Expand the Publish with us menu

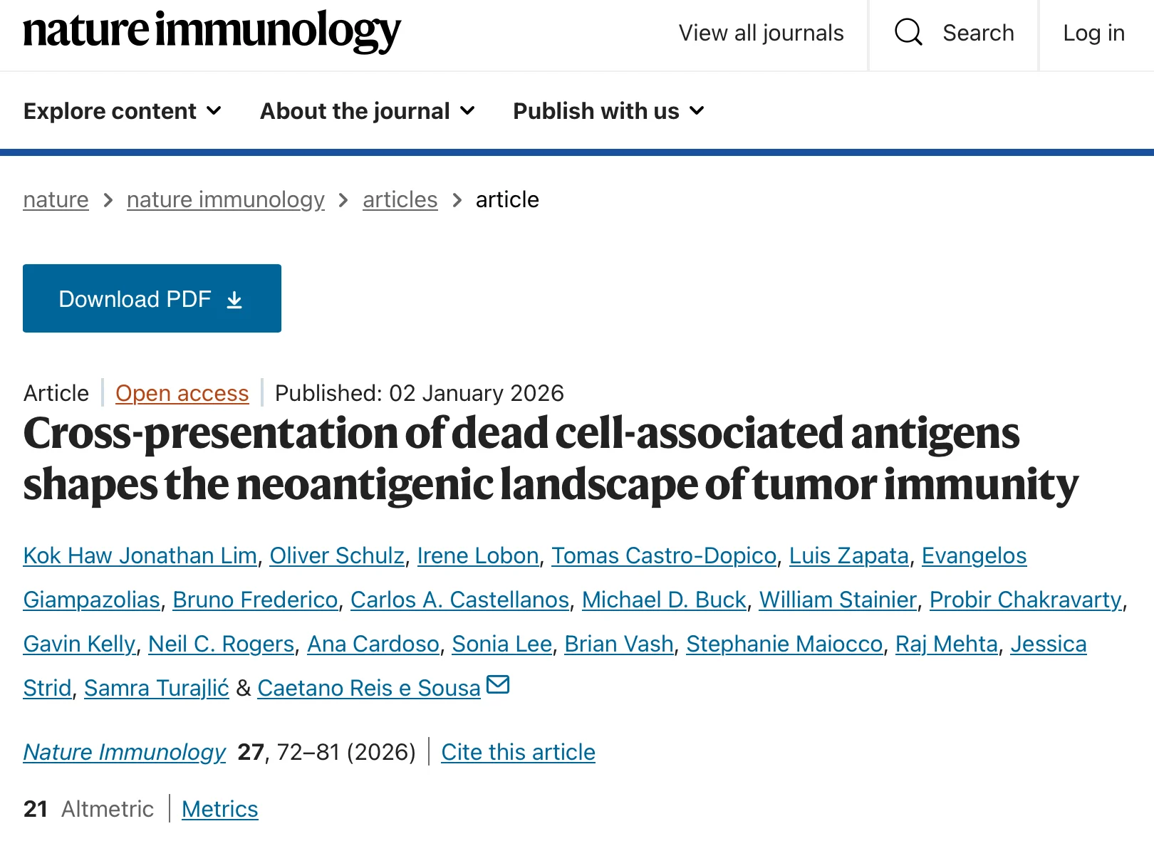coord(608,111)
